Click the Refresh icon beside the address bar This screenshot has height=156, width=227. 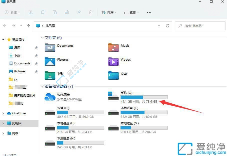tap(167, 26)
